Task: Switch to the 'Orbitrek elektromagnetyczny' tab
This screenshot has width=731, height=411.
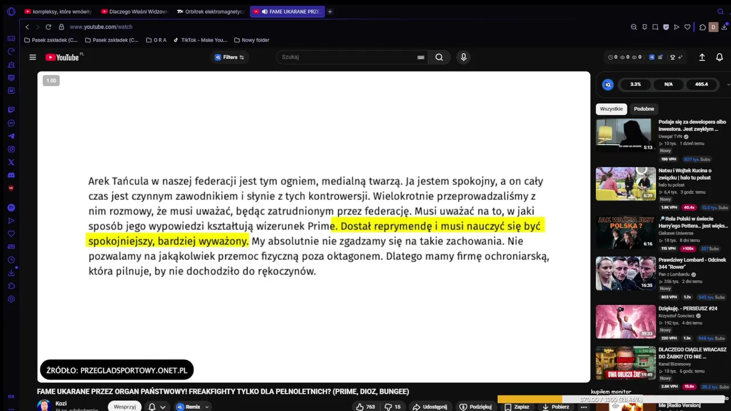Action: [x=210, y=11]
